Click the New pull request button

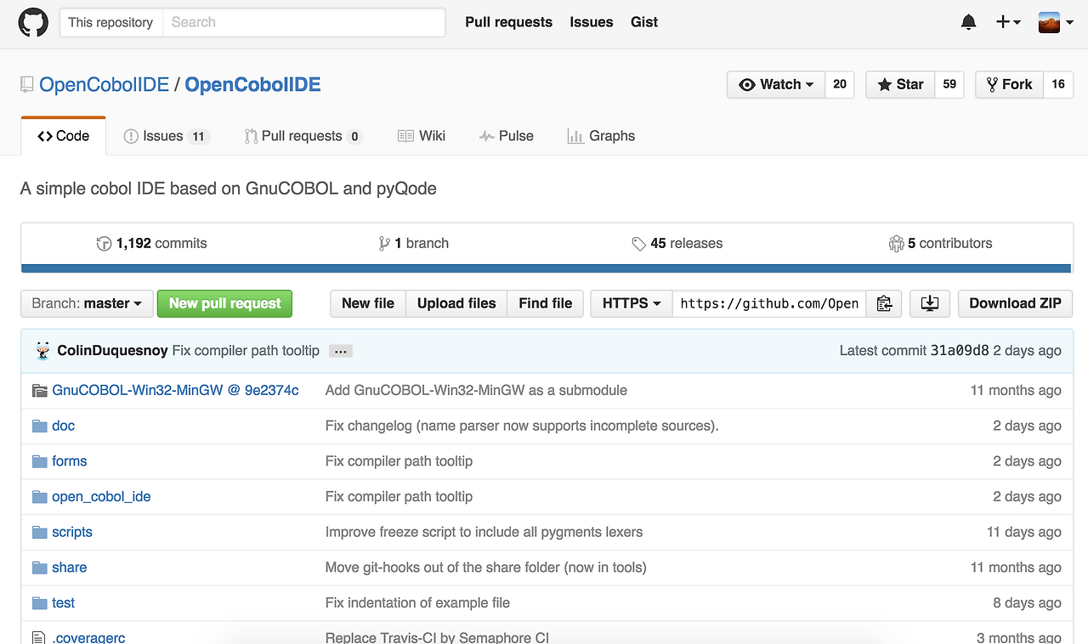pyautogui.click(x=224, y=303)
